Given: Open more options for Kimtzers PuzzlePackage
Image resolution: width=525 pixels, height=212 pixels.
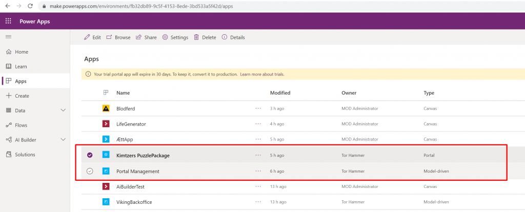Looking at the screenshot, I should click(x=258, y=155).
